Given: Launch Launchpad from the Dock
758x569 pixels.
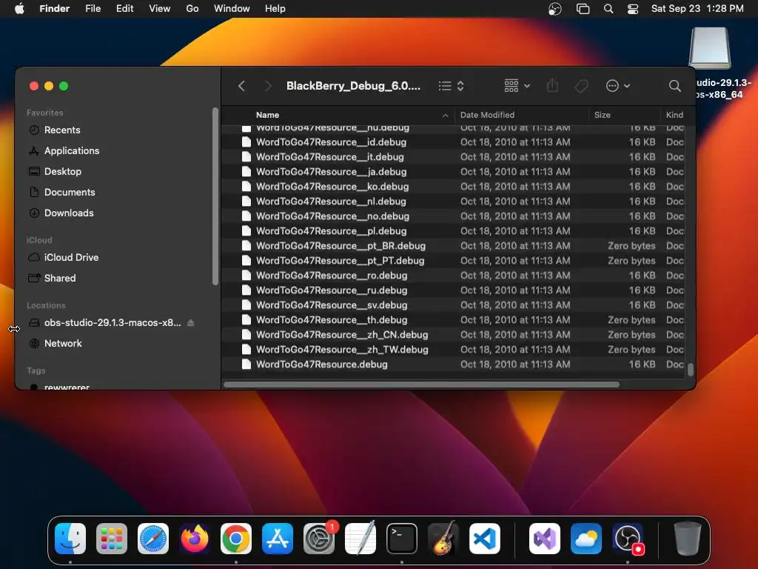Looking at the screenshot, I should (x=112, y=539).
